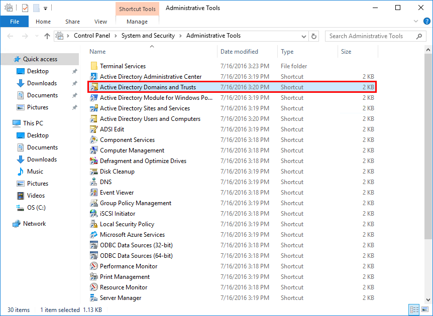Viewport: 433px width, 316px height.
Task: Click the ODBC Data Sources (32-bit) icon
Action: (94, 245)
